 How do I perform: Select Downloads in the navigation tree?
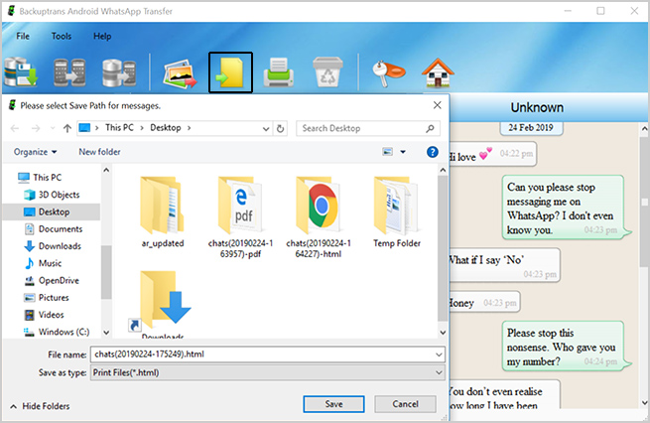click(59, 246)
